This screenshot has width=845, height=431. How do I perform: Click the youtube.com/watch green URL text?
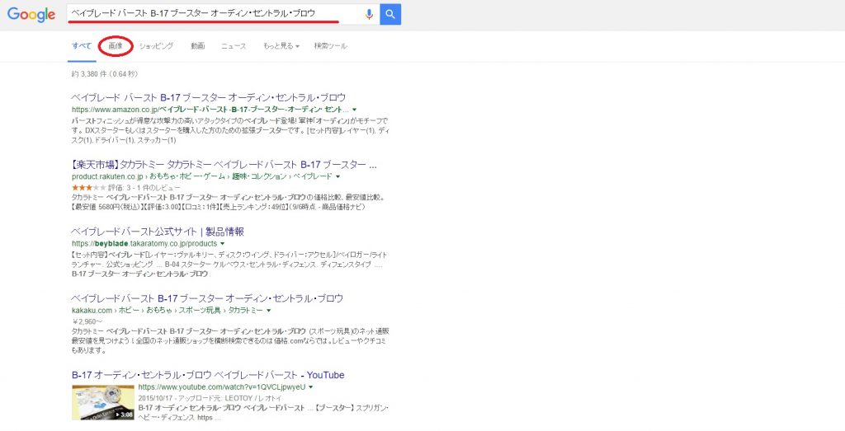tap(222, 387)
